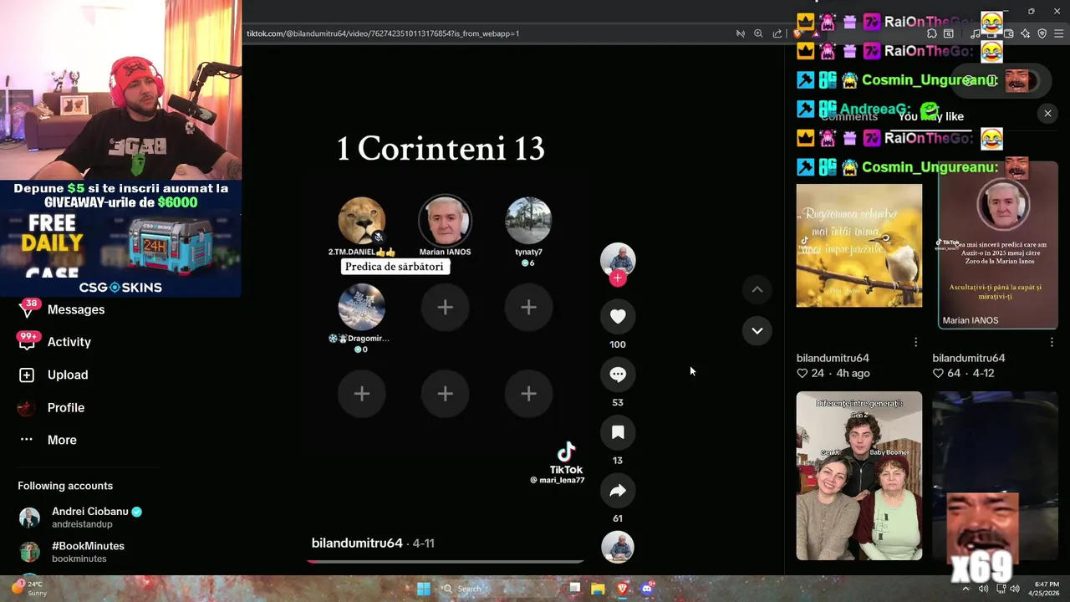Image resolution: width=1070 pixels, height=602 pixels.
Task: Click the three-dots More icon
Action: pos(27,440)
